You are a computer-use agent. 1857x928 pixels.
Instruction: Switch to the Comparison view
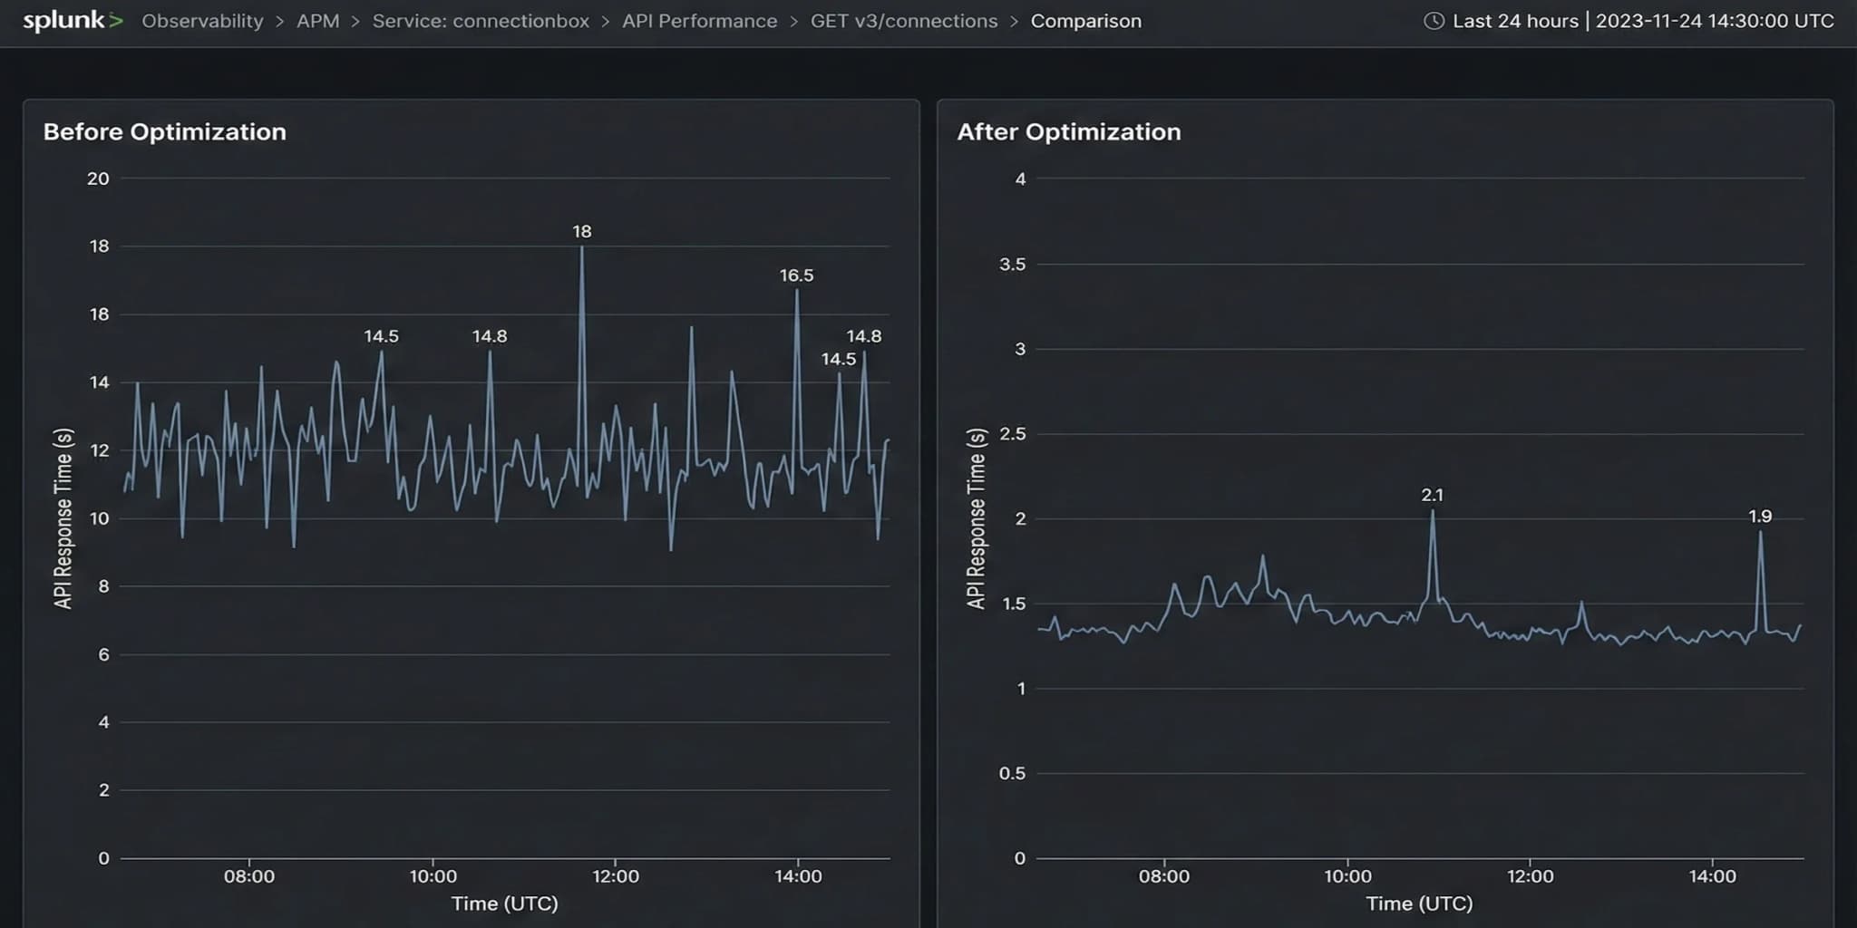(x=1084, y=21)
